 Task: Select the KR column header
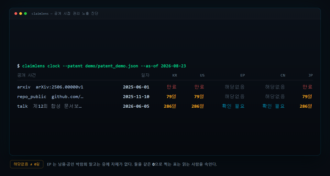(175, 75)
